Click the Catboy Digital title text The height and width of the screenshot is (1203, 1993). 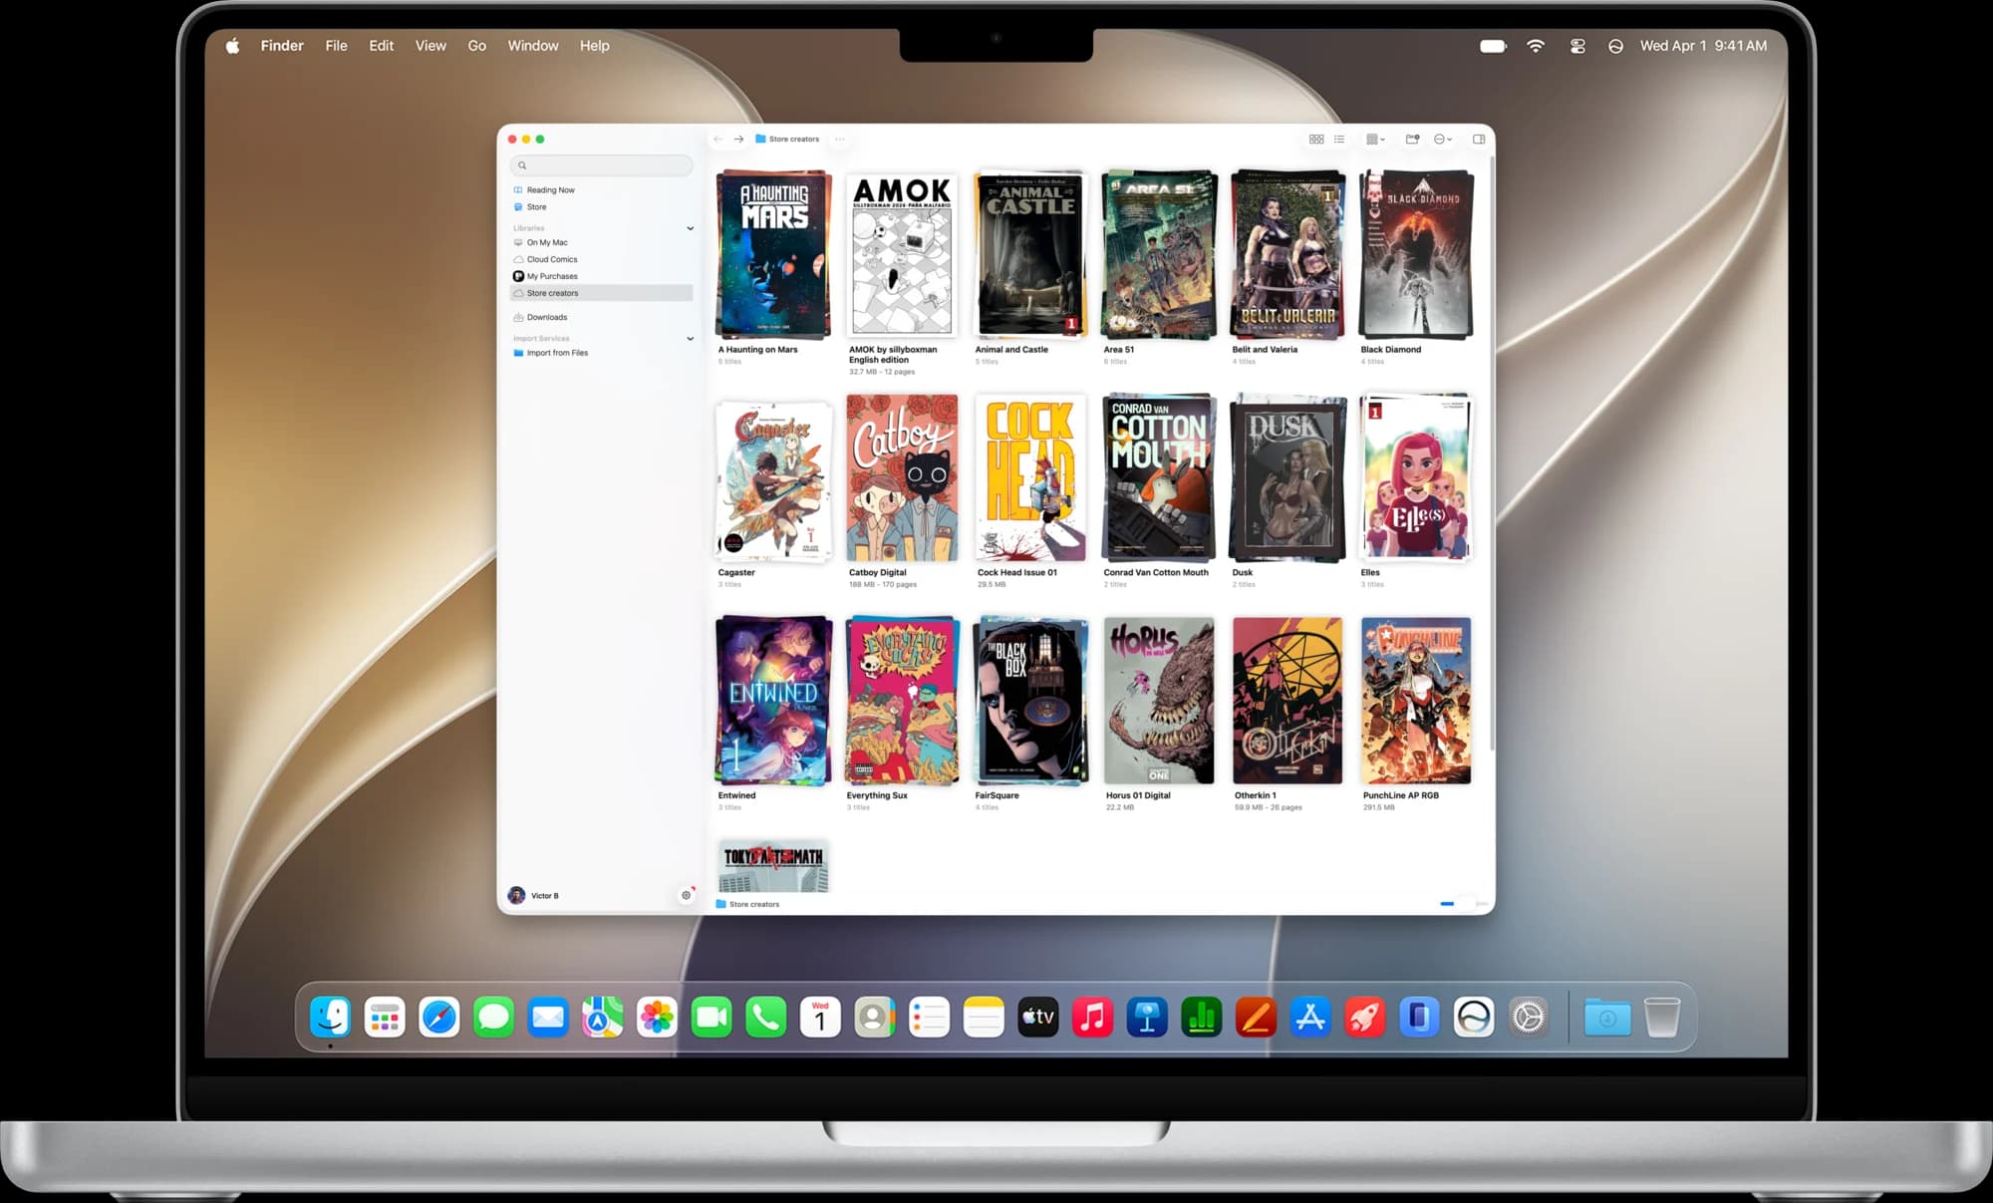[x=877, y=573]
